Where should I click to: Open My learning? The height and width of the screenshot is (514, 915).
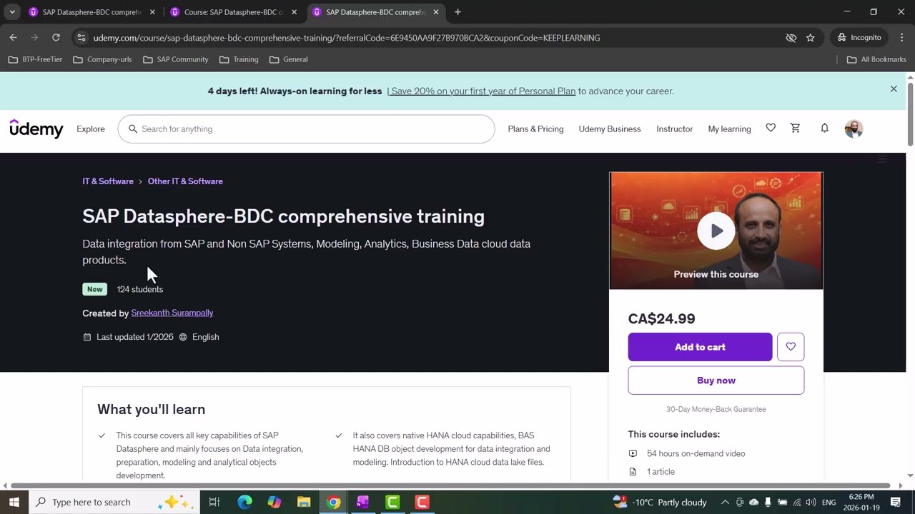coord(729,128)
